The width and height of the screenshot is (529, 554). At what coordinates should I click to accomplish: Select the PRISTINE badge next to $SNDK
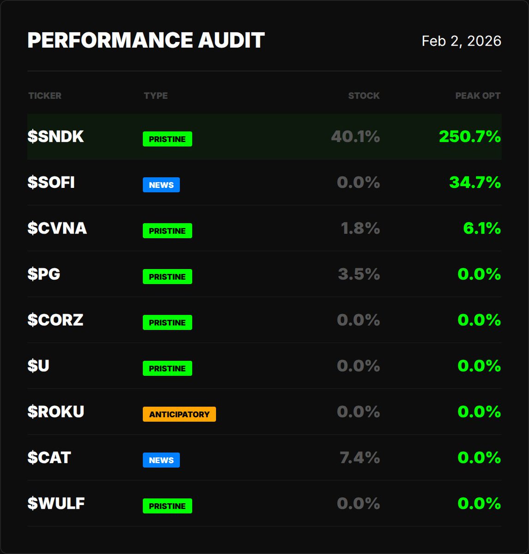(x=168, y=139)
